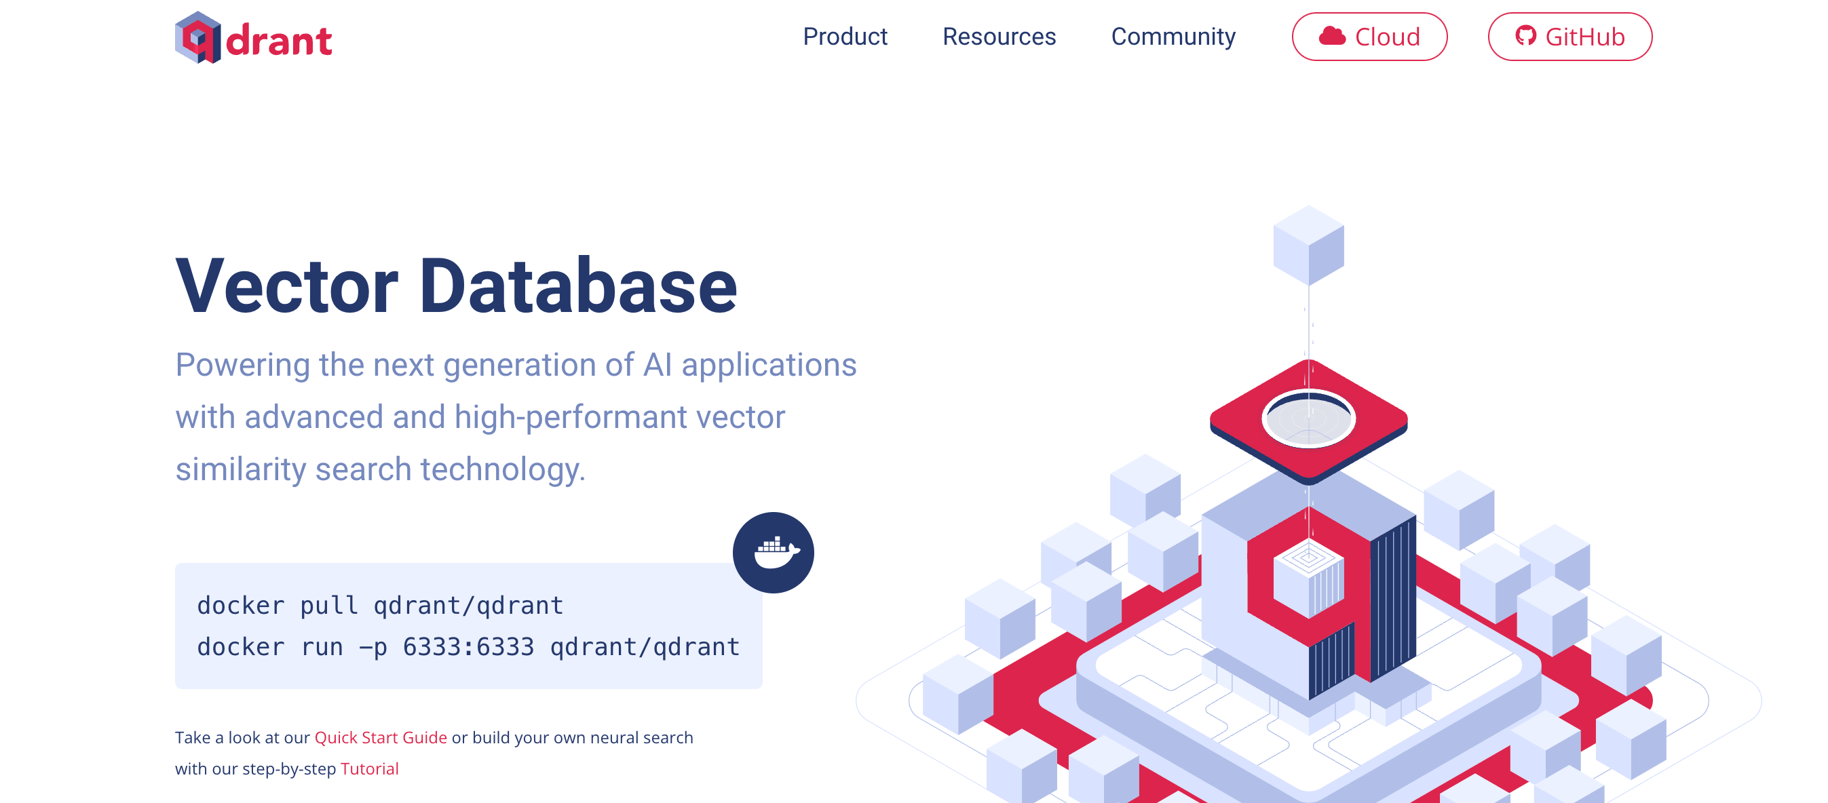Click the 'docker pull qdrant/qdrant' command line
Viewport: 1828px width, 803px height.
point(380,605)
